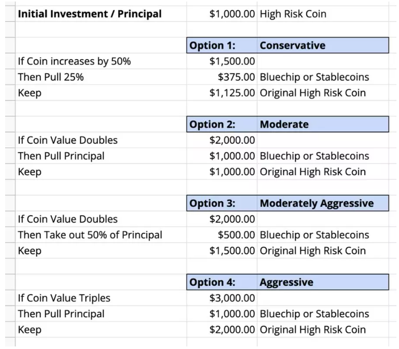Screen dimensions: 399x349
Task: Select the 'If Coin Value Triples' cell
Action: click(101, 298)
